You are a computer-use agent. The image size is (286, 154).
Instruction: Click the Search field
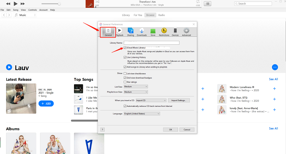253,4
